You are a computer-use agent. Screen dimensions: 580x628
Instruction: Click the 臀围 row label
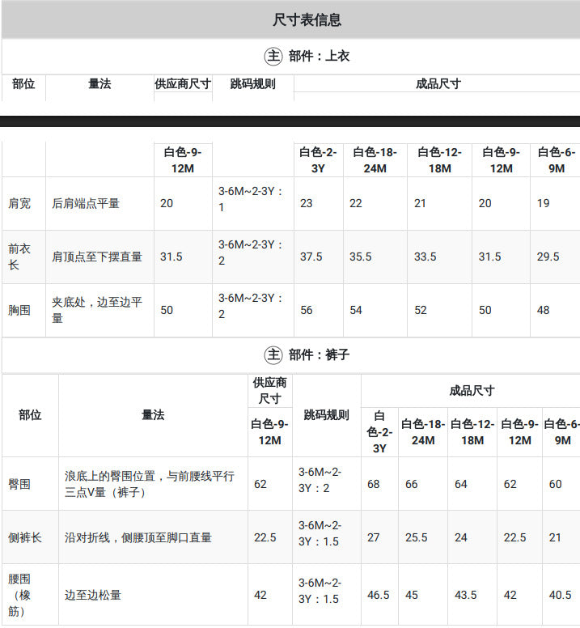click(x=19, y=484)
